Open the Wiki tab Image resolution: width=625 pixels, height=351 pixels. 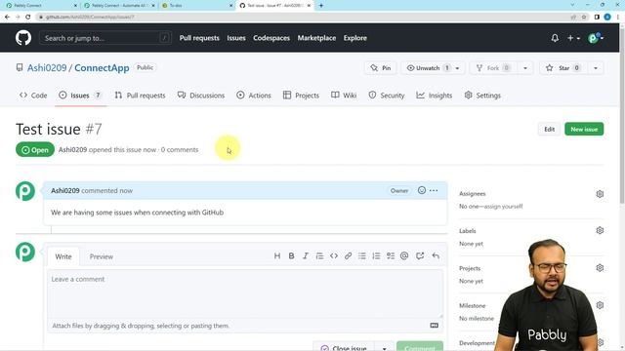[344, 96]
